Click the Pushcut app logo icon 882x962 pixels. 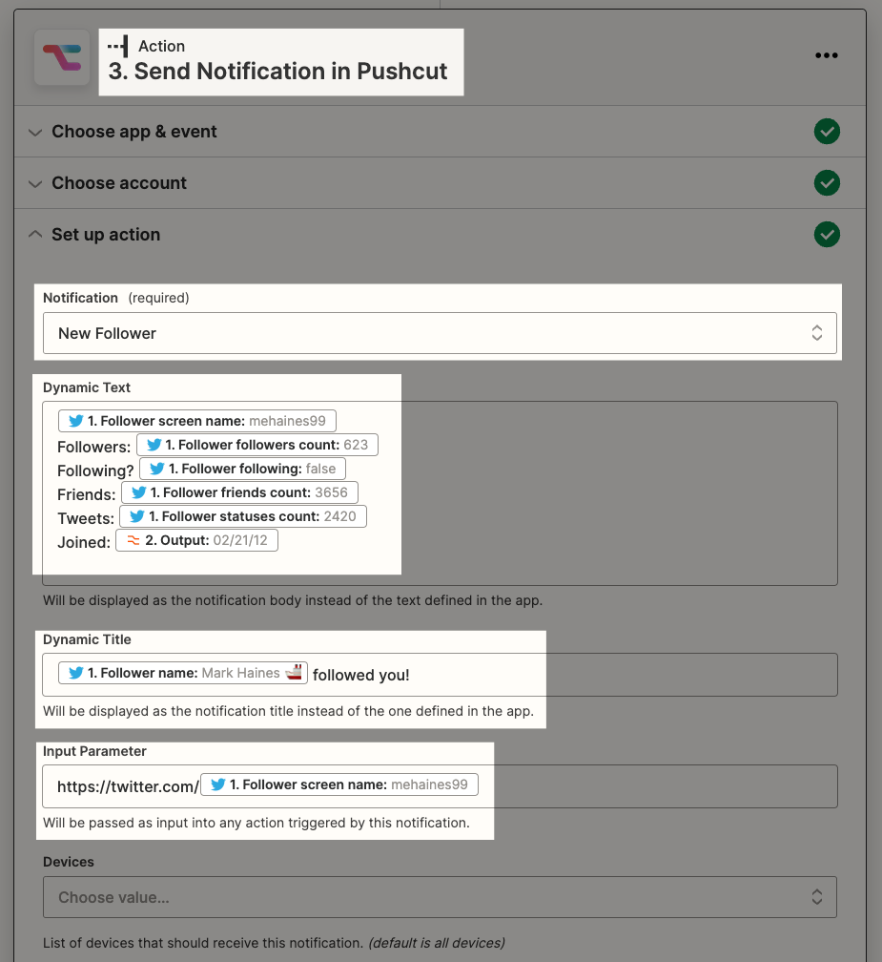click(x=62, y=57)
